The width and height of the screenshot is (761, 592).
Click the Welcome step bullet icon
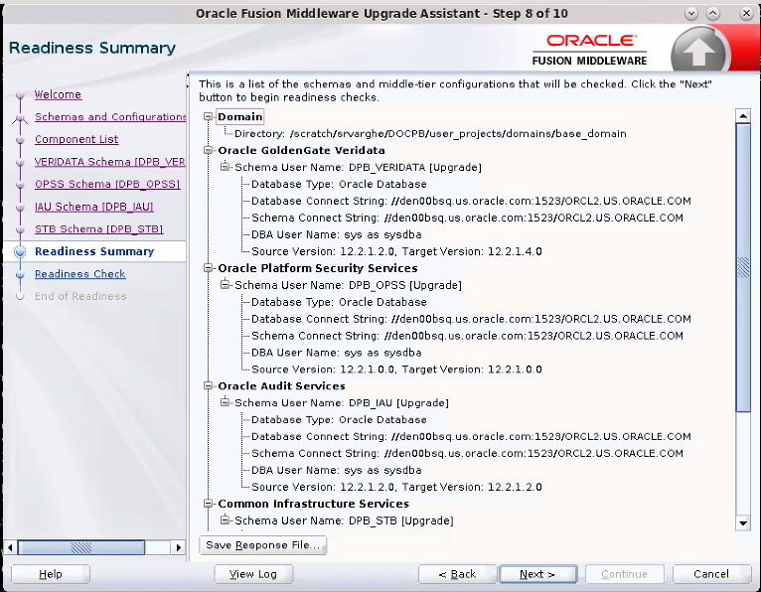coord(20,94)
